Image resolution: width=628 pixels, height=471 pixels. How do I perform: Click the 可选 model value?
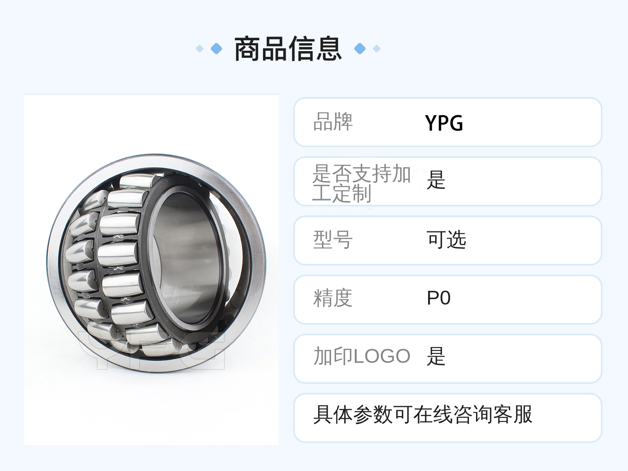(x=446, y=240)
